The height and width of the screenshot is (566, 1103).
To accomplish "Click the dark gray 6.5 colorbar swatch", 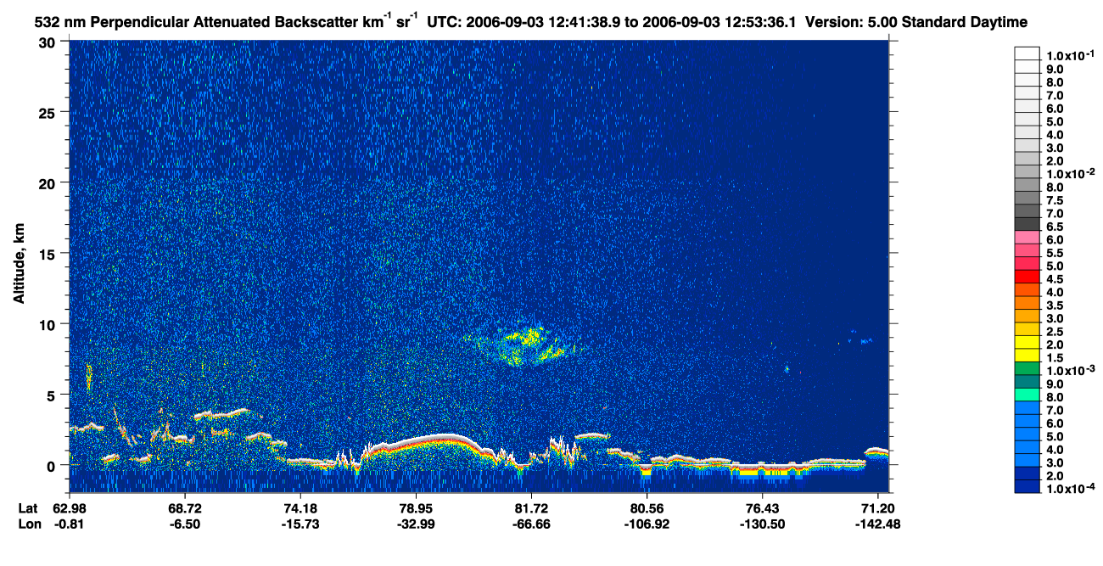I will point(1027,224).
